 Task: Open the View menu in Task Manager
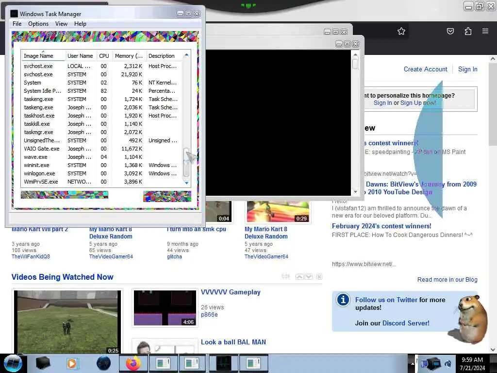[x=61, y=24]
